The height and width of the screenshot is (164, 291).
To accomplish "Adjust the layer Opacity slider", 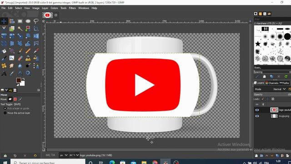I will 272,94.
